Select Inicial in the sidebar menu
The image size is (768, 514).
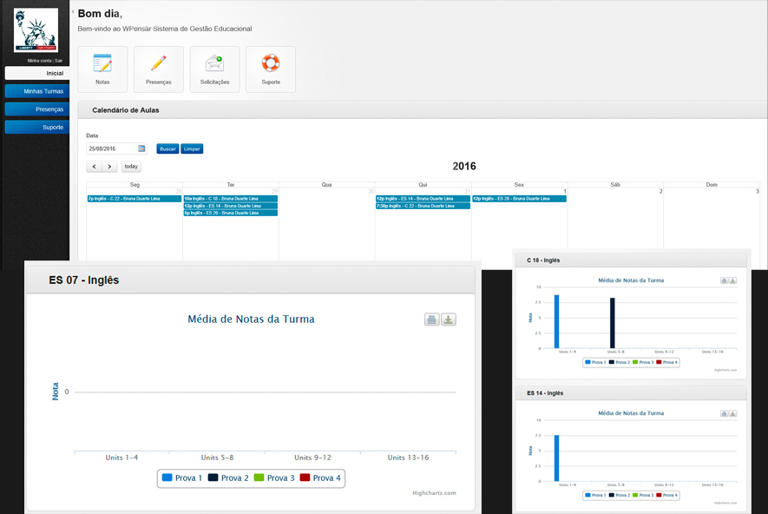36,74
